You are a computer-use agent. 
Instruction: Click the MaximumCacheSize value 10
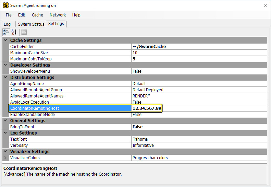[199, 53]
